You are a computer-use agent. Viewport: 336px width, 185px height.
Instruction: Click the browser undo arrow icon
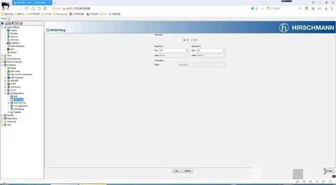(x=39, y=8)
